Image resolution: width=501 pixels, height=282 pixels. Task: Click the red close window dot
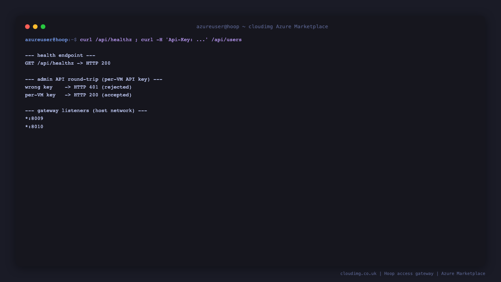pyautogui.click(x=27, y=27)
